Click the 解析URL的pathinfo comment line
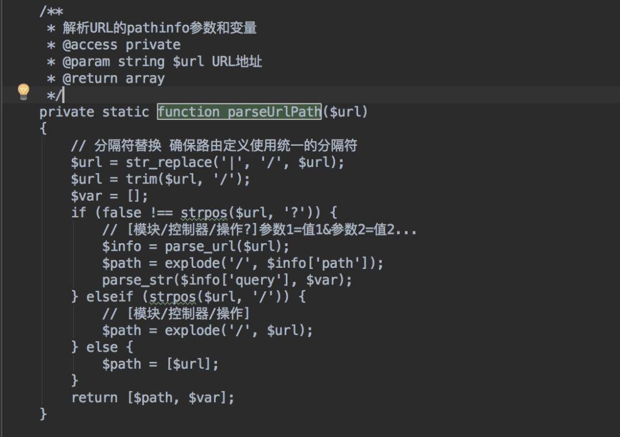The width and height of the screenshot is (620, 437). coord(160,28)
